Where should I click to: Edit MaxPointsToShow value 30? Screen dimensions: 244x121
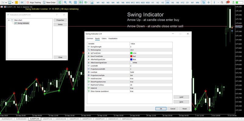point(151,85)
